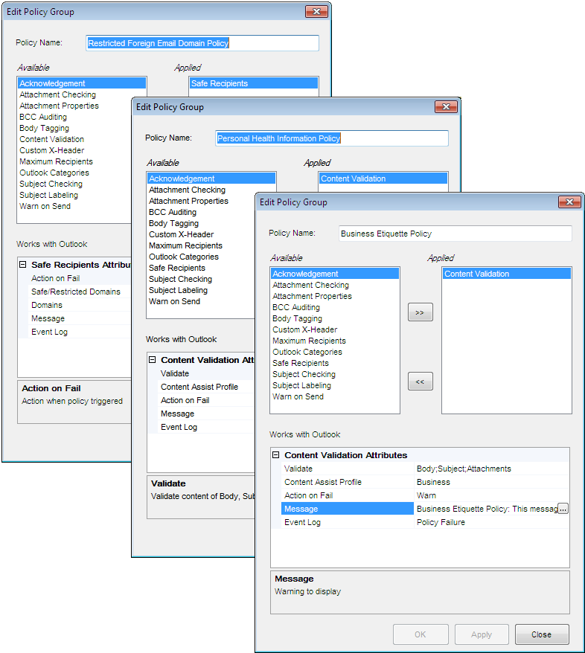Select Acknowledgement in Personal Health Available list
The image size is (585, 653).
(x=211, y=178)
